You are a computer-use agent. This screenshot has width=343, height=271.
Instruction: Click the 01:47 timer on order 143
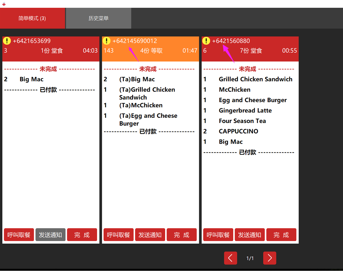(190, 51)
